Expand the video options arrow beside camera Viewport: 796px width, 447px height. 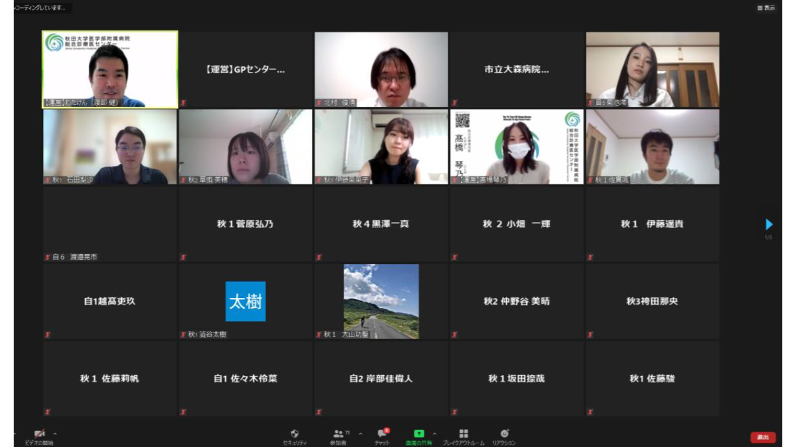tap(55, 433)
